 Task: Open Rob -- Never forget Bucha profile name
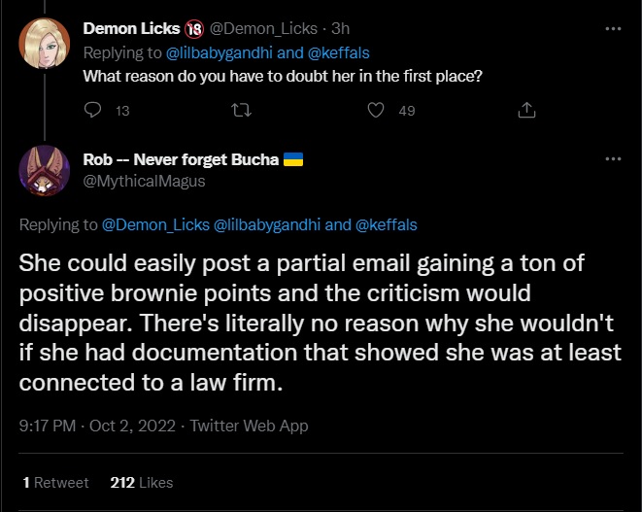coord(182,160)
